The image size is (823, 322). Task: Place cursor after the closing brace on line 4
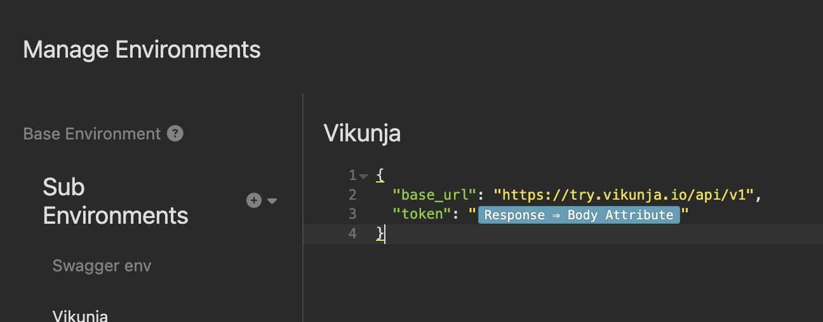pyautogui.click(x=385, y=234)
